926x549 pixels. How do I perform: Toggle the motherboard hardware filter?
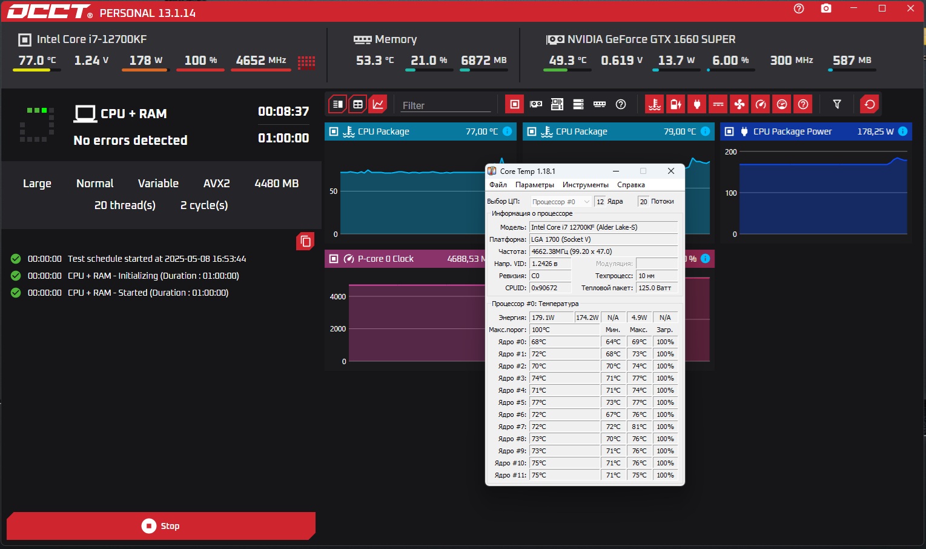point(557,104)
